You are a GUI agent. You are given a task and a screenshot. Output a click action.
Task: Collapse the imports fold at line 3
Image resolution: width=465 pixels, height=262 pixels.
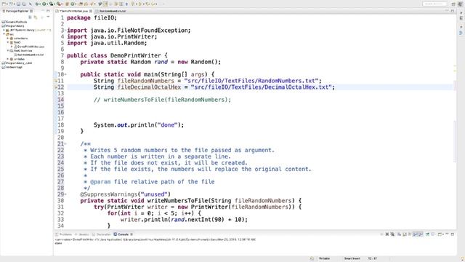click(65, 31)
